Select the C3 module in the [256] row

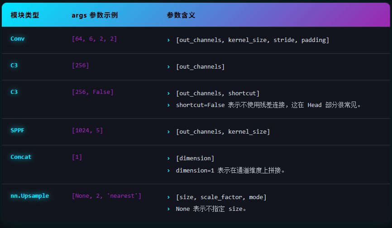(x=14, y=65)
